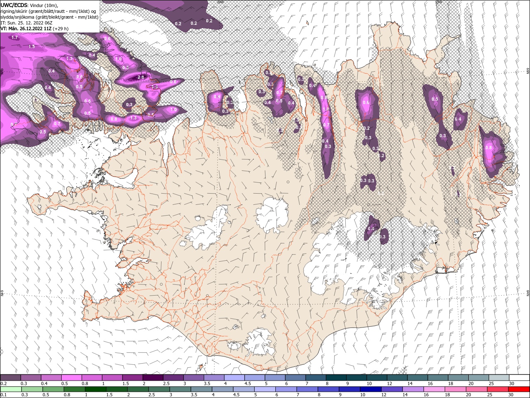Viewport: 530px width, 398px height.
Task: Pick the snow legend swatch starting at 0.2
Action: [10, 378]
